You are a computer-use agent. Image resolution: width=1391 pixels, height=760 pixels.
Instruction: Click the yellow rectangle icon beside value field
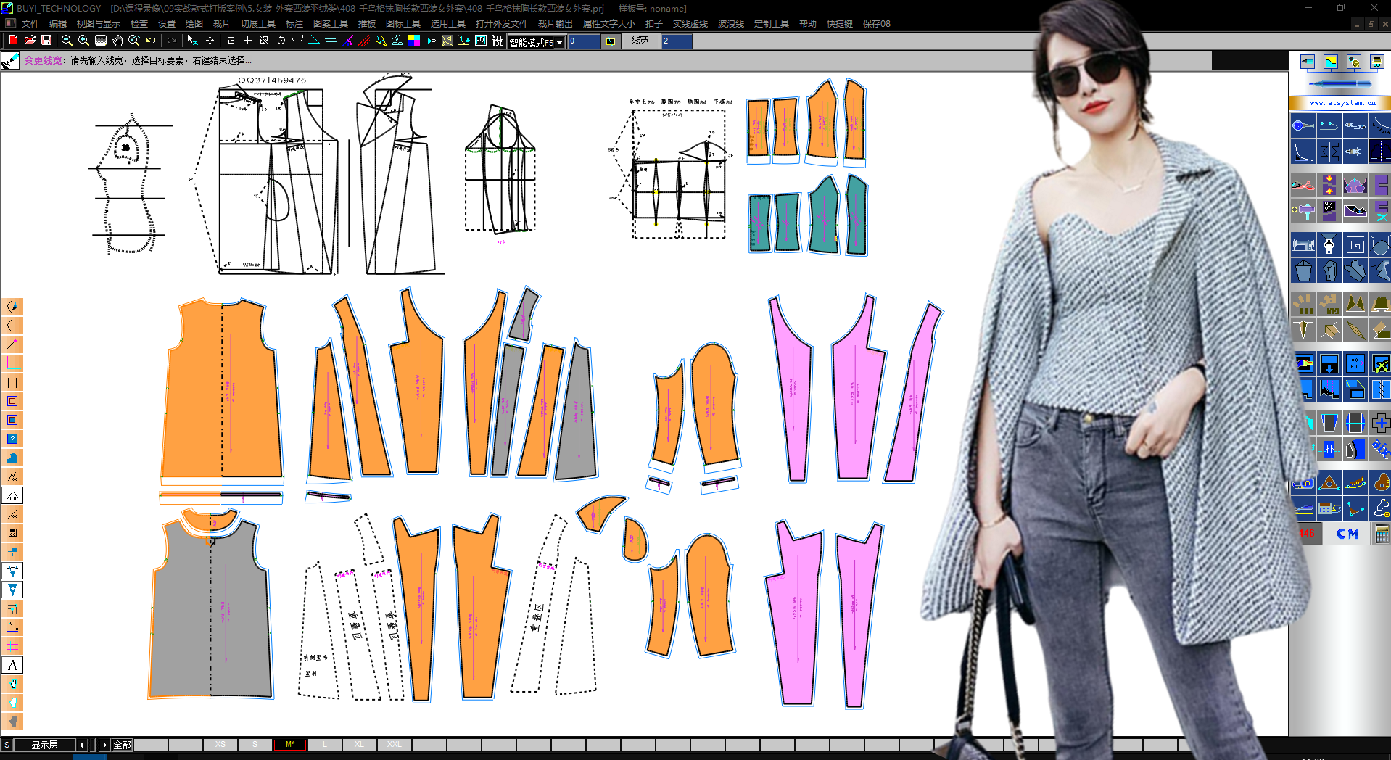tap(611, 41)
